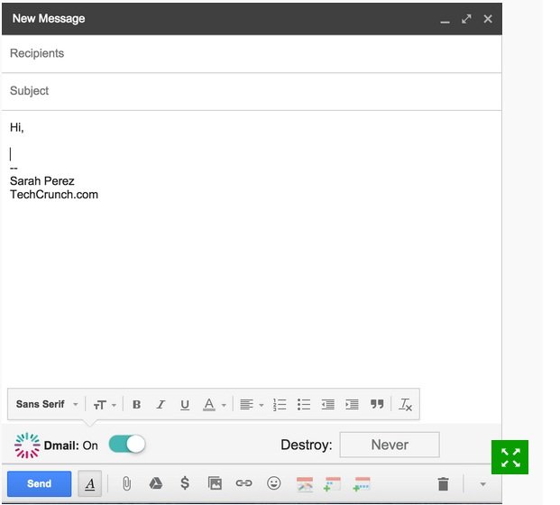This screenshot has height=505, width=560.
Task: Send the email message
Action: [40, 483]
